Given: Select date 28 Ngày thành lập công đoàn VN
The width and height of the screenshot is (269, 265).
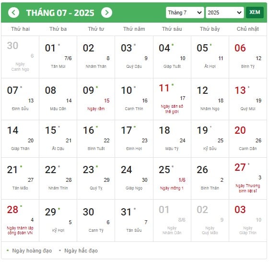Looking at the screenshot, I should (x=20, y=221).
